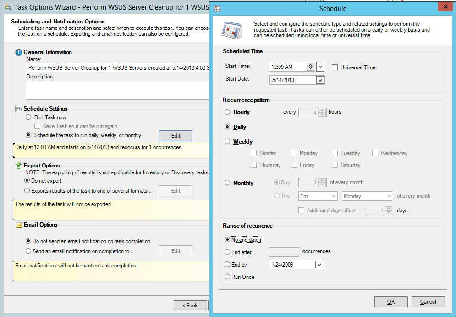Image resolution: width=456 pixels, height=317 pixels.
Task: Check the Saturday checkbox
Action: tap(335, 165)
